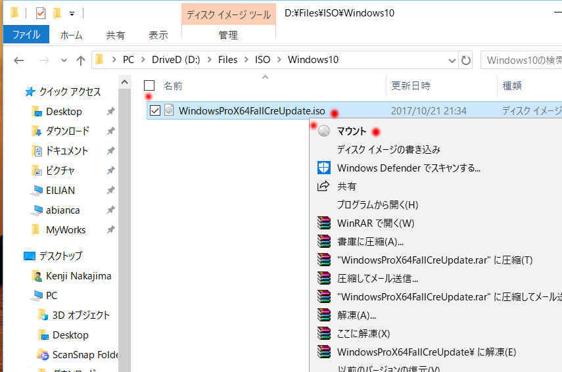The image size is (562, 372).
Task: Click DriveD (D:) breadcrumb
Action: point(176,60)
